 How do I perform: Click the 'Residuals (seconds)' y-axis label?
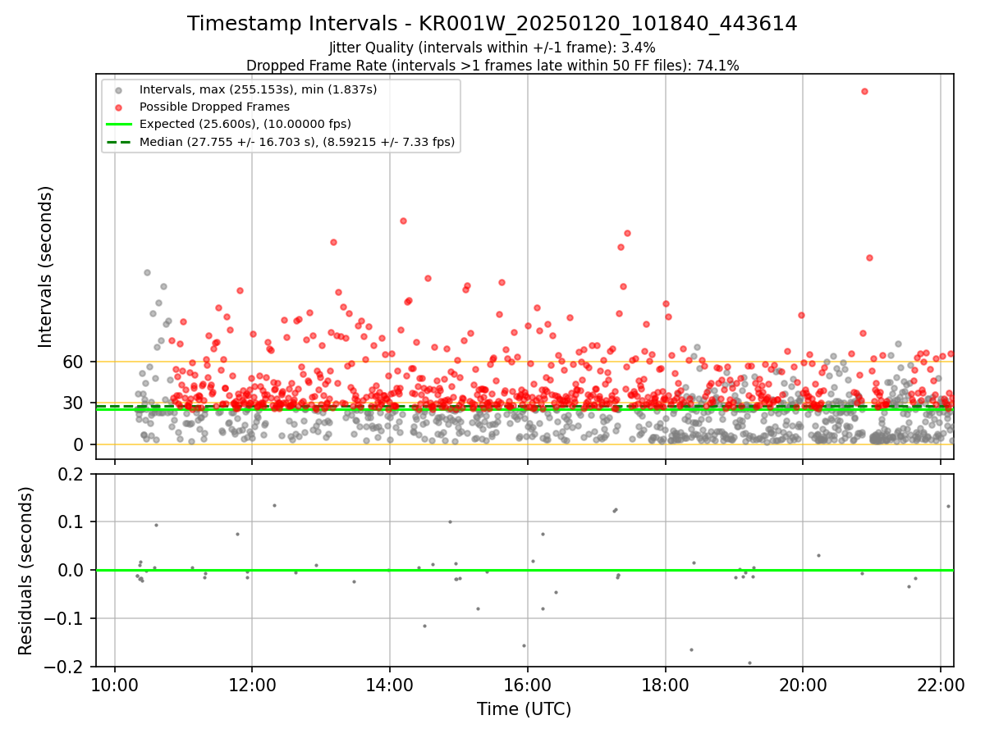coord(26,571)
